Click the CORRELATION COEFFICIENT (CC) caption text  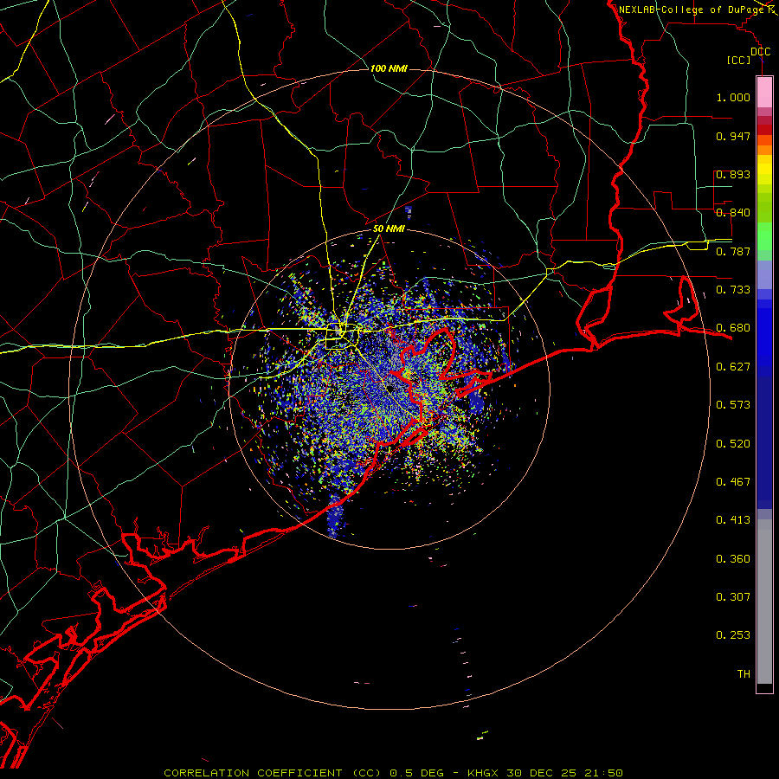pos(273,773)
